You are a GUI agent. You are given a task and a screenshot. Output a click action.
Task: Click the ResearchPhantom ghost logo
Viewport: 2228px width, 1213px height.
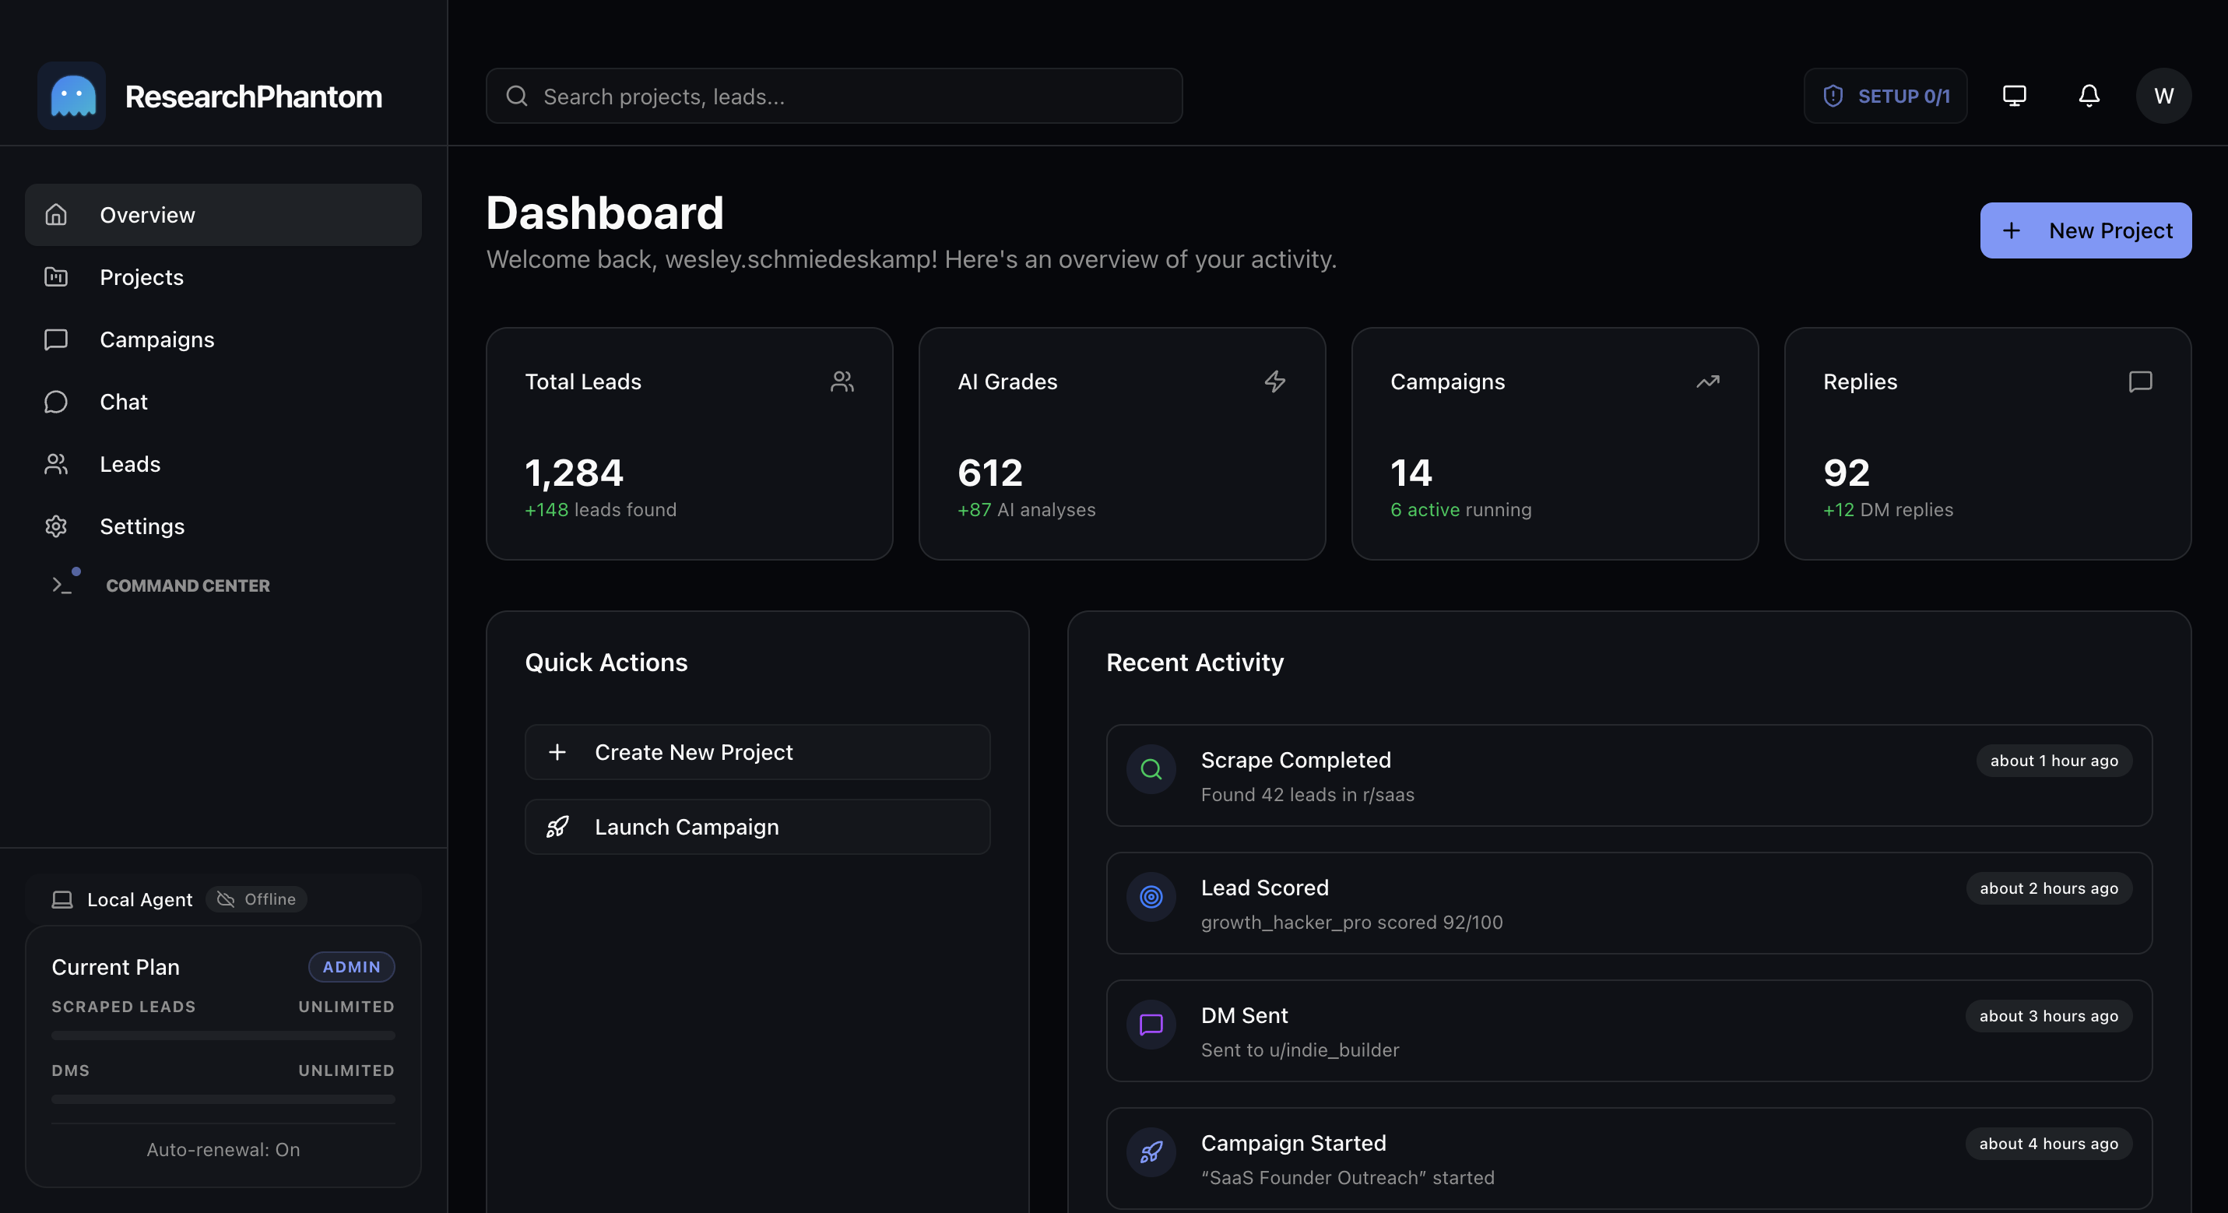click(71, 96)
